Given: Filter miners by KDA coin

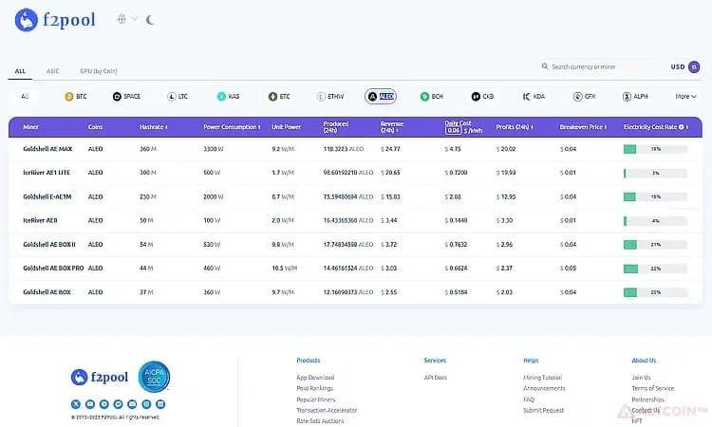Looking at the screenshot, I should 534,96.
